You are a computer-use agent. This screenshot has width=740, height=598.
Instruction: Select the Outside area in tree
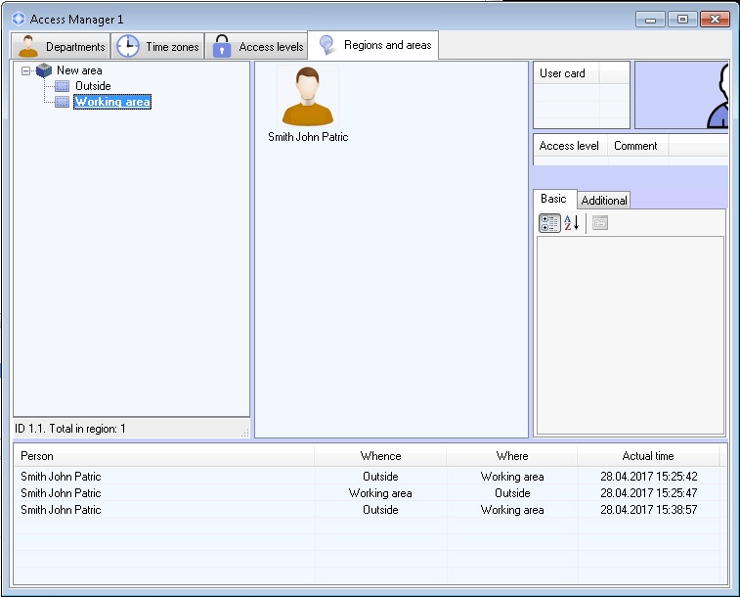tap(93, 86)
